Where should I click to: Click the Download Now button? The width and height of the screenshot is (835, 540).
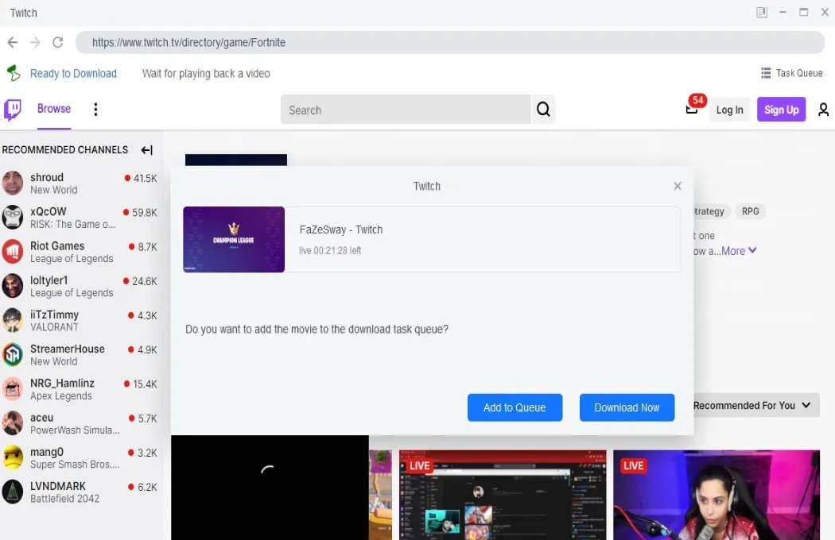627,407
